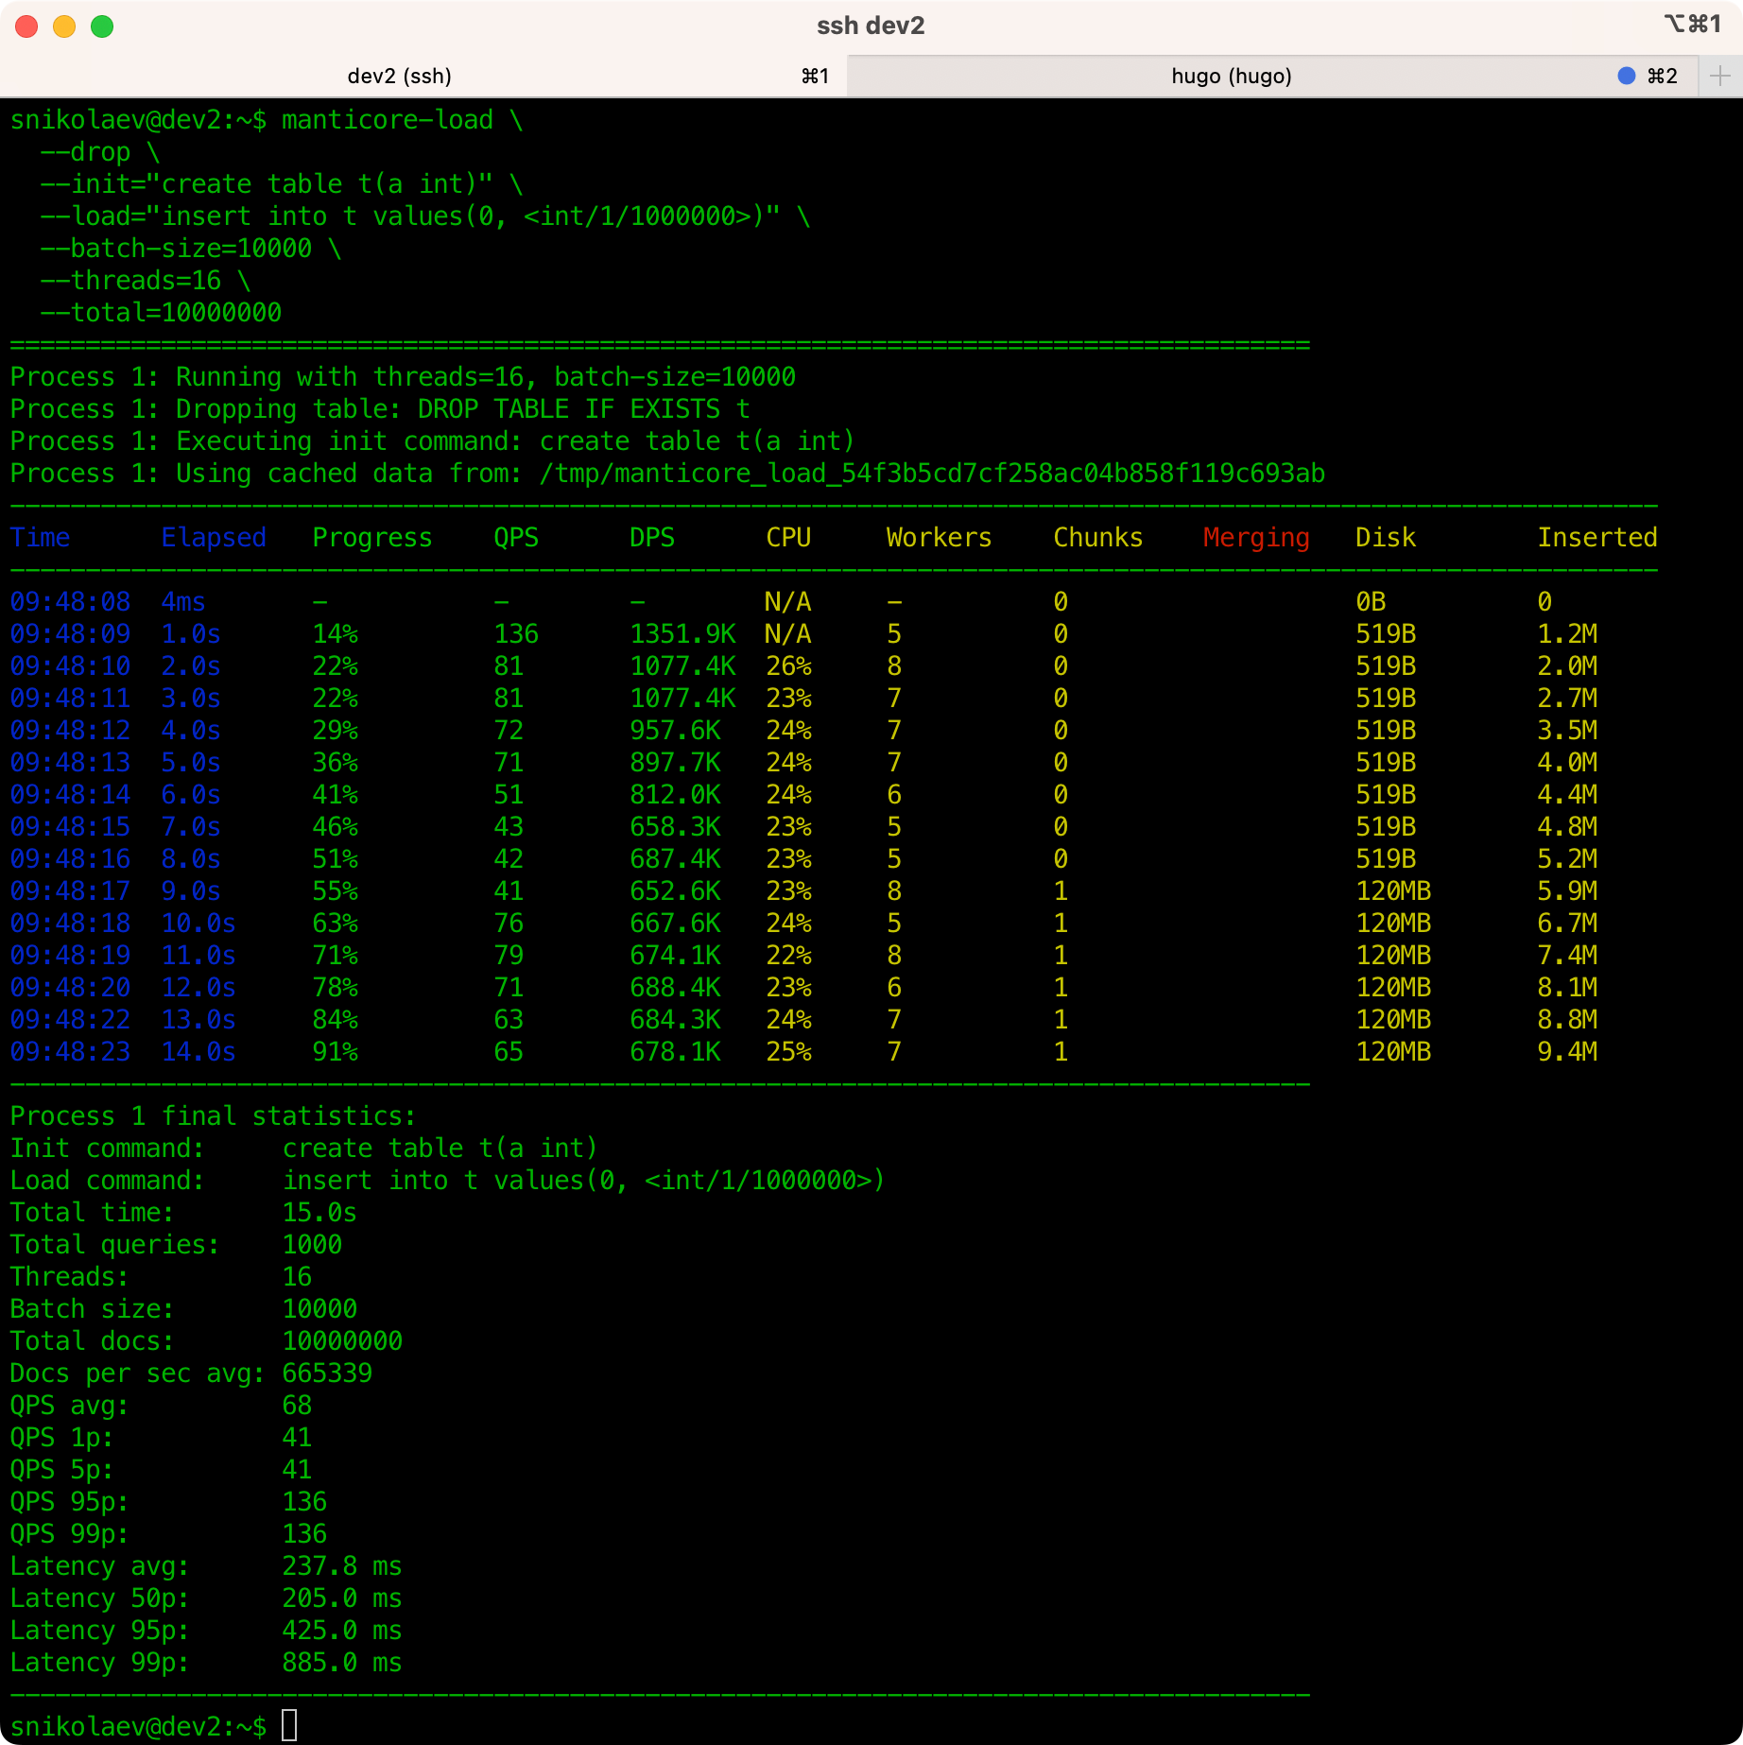The image size is (1743, 1745).
Task: Click the '812.0K' DPS value
Action: tap(675, 795)
